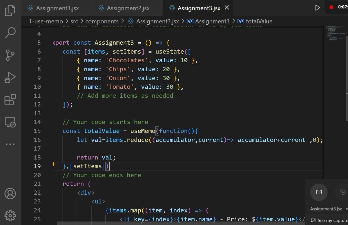Screen dimensions: 348x225
Task: Click the <ul> tag on line 23
Action: [x=98, y=202]
